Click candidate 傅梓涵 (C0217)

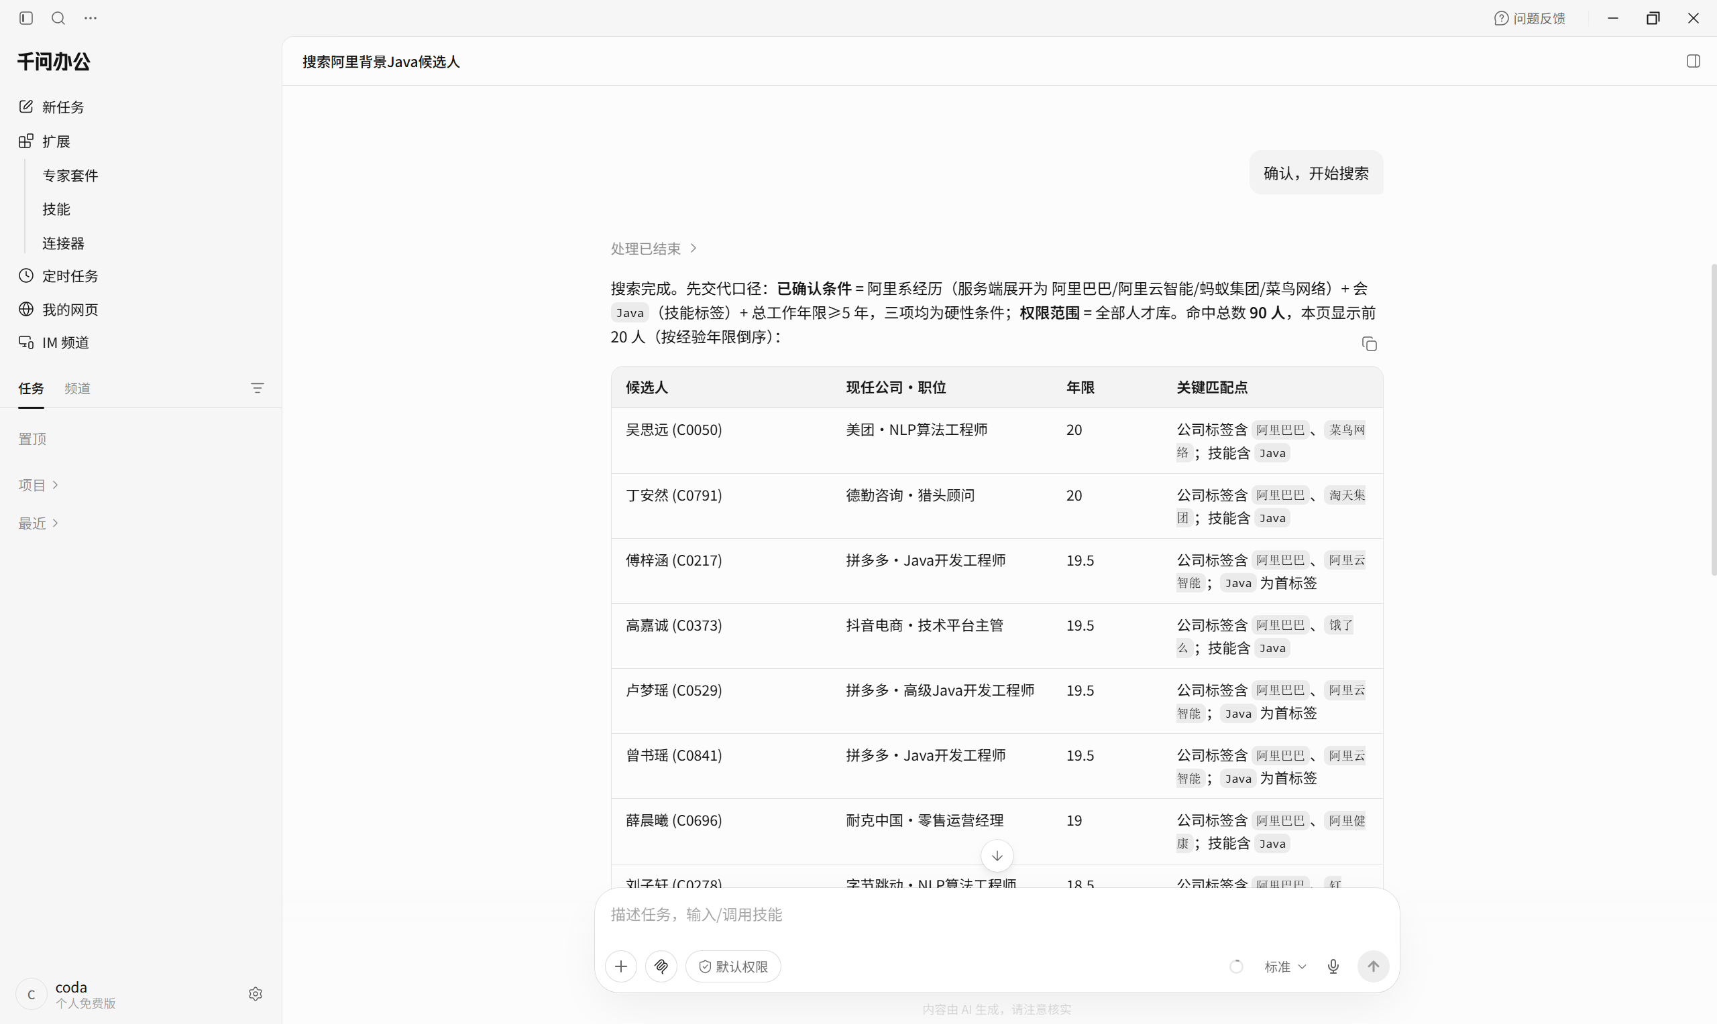click(x=674, y=560)
